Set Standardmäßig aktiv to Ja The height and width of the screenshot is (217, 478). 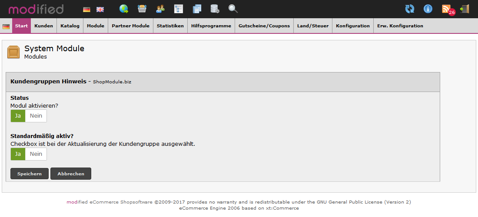(18, 154)
